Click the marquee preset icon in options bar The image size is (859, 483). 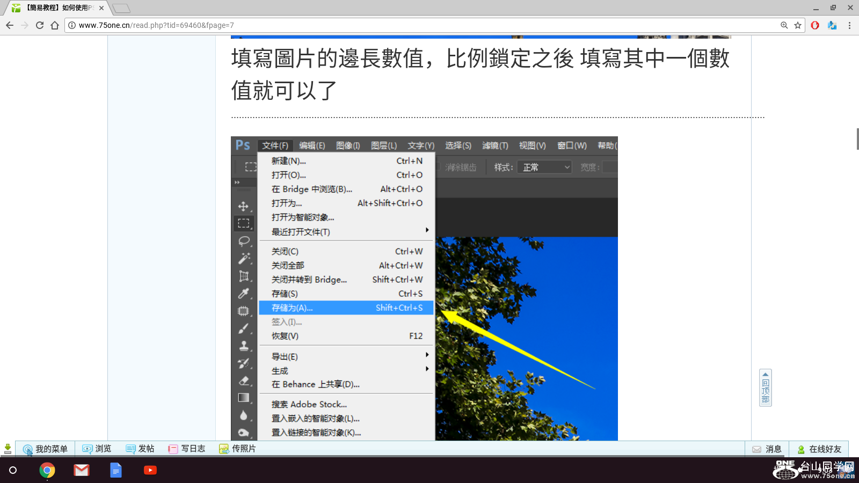[250, 167]
